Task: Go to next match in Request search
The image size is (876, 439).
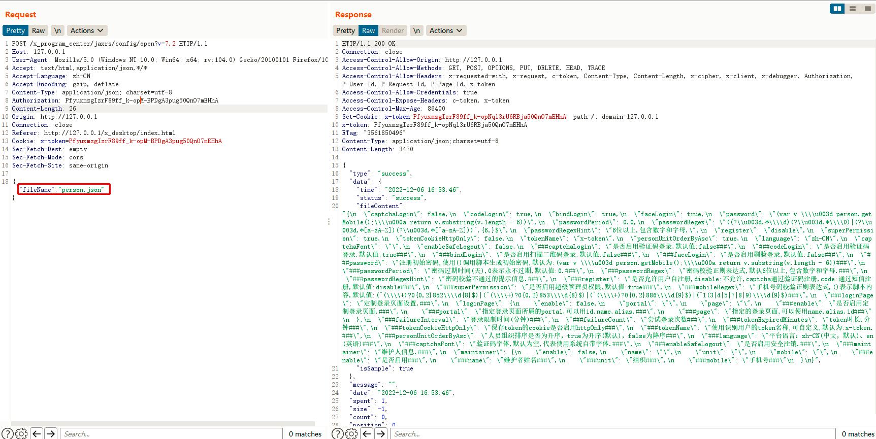Action: [51, 433]
